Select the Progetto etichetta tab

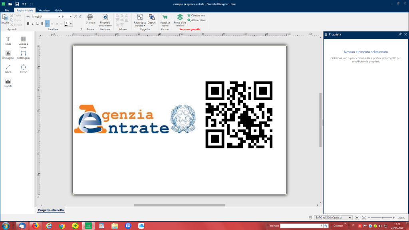click(x=51, y=210)
